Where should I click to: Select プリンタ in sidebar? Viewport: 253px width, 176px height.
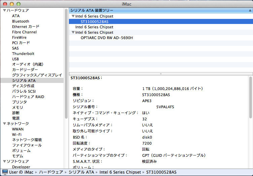point(20,102)
